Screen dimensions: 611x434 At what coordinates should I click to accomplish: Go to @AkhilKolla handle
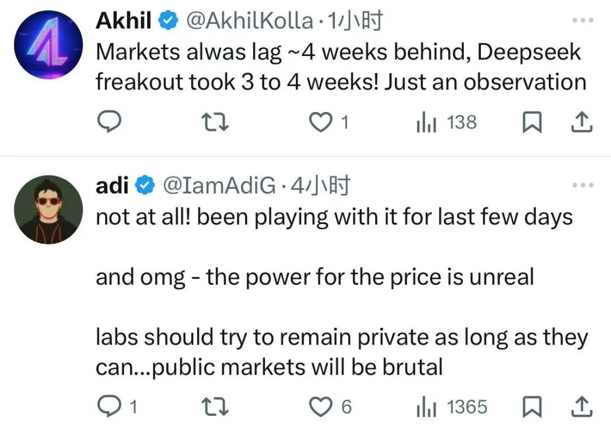(x=249, y=22)
